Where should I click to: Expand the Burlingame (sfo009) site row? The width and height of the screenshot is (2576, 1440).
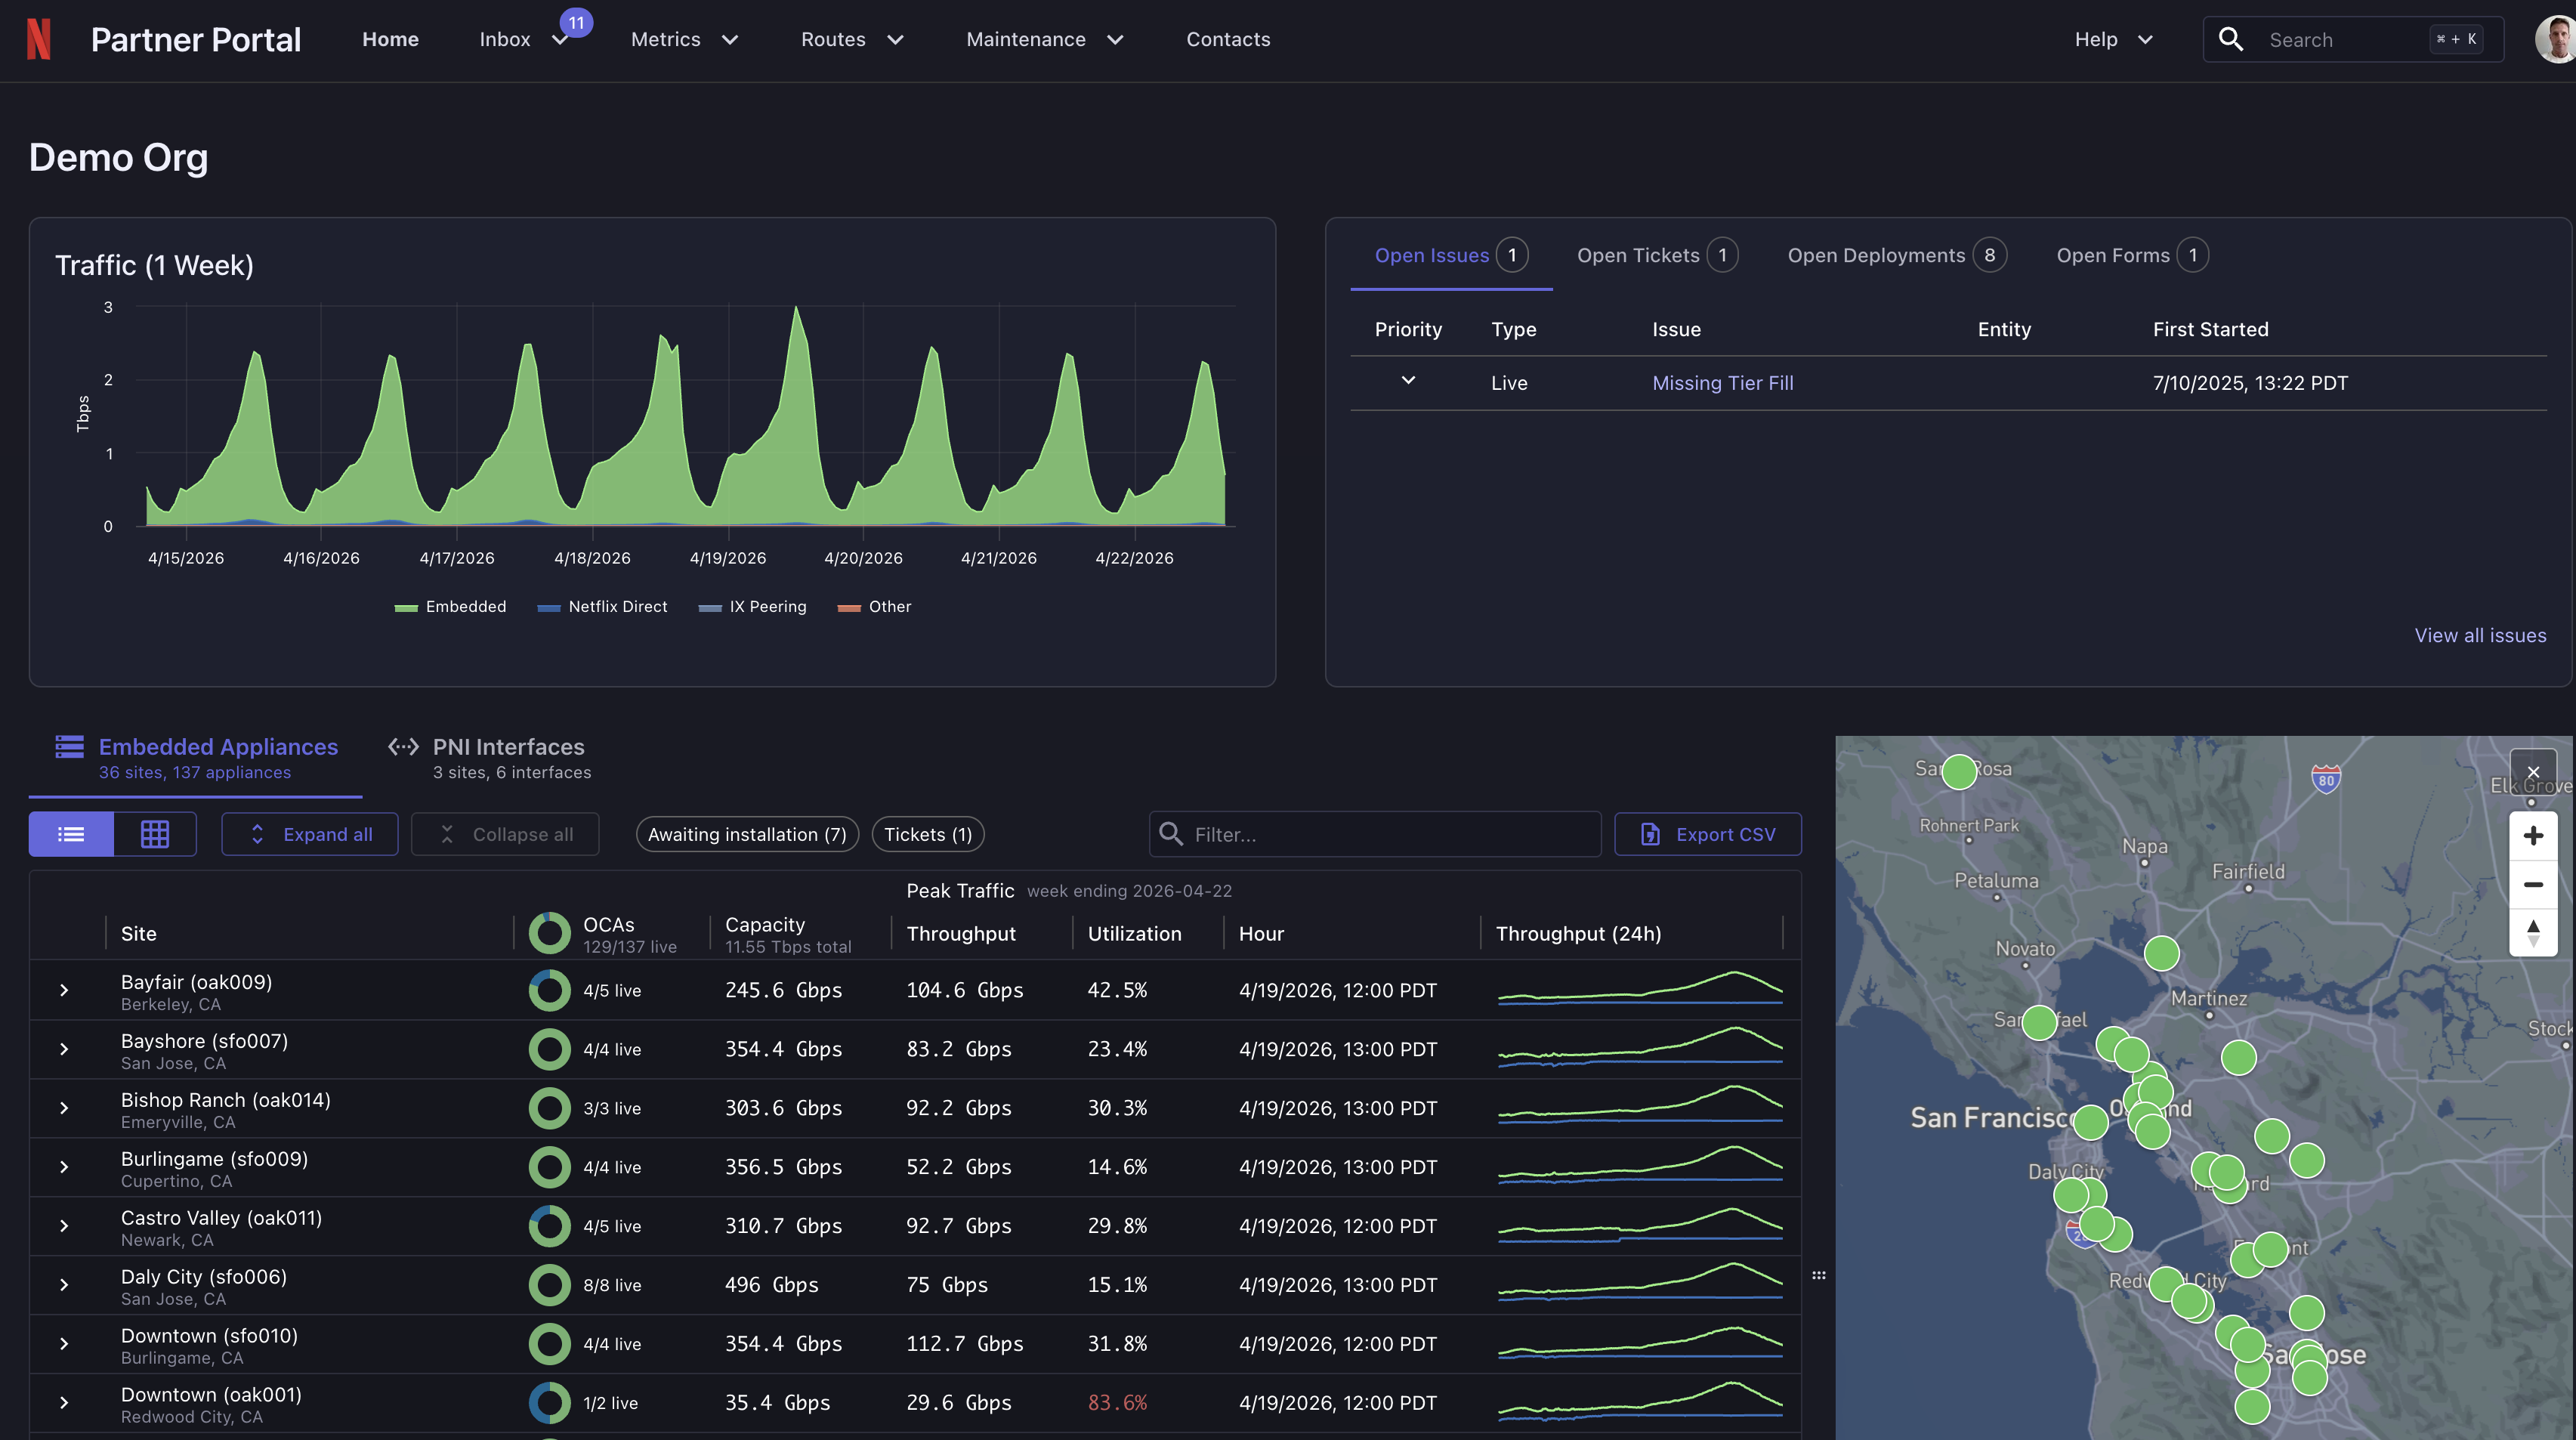64,1167
